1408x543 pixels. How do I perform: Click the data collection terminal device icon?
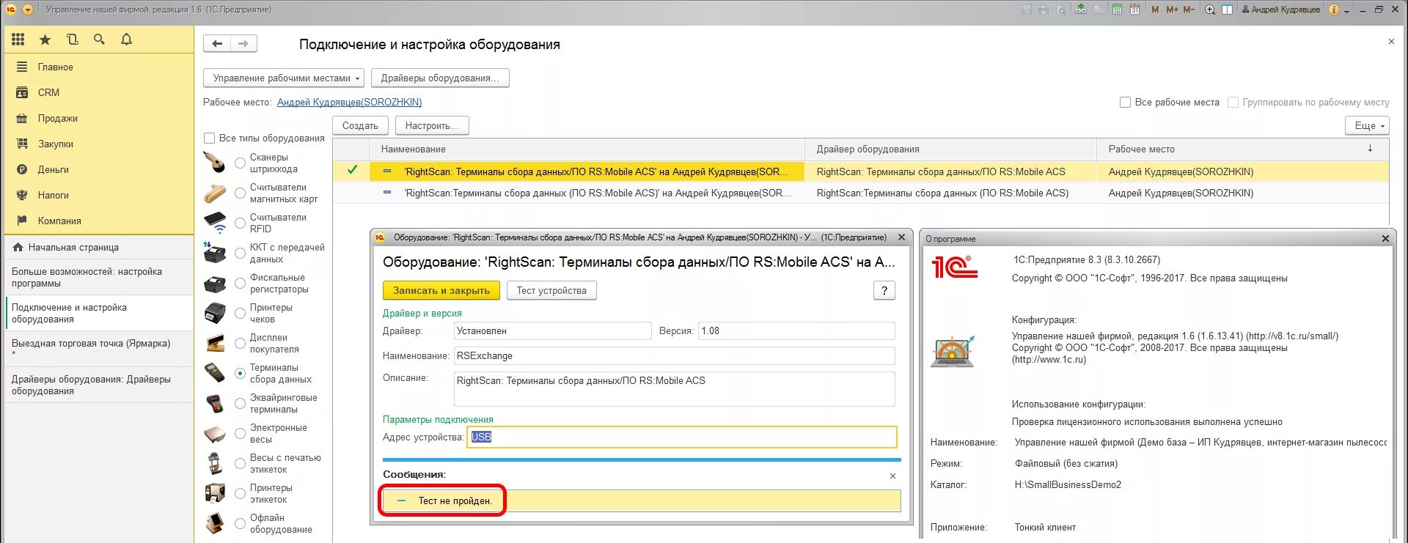coord(215,373)
